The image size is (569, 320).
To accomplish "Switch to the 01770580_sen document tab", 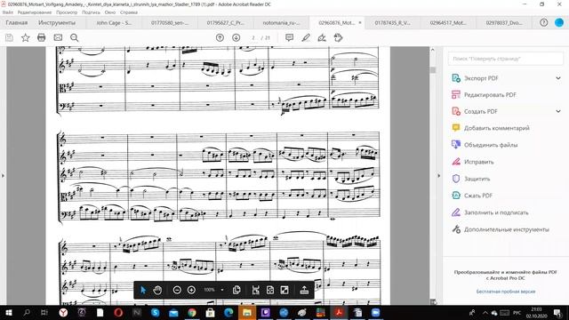I will click(x=170, y=22).
